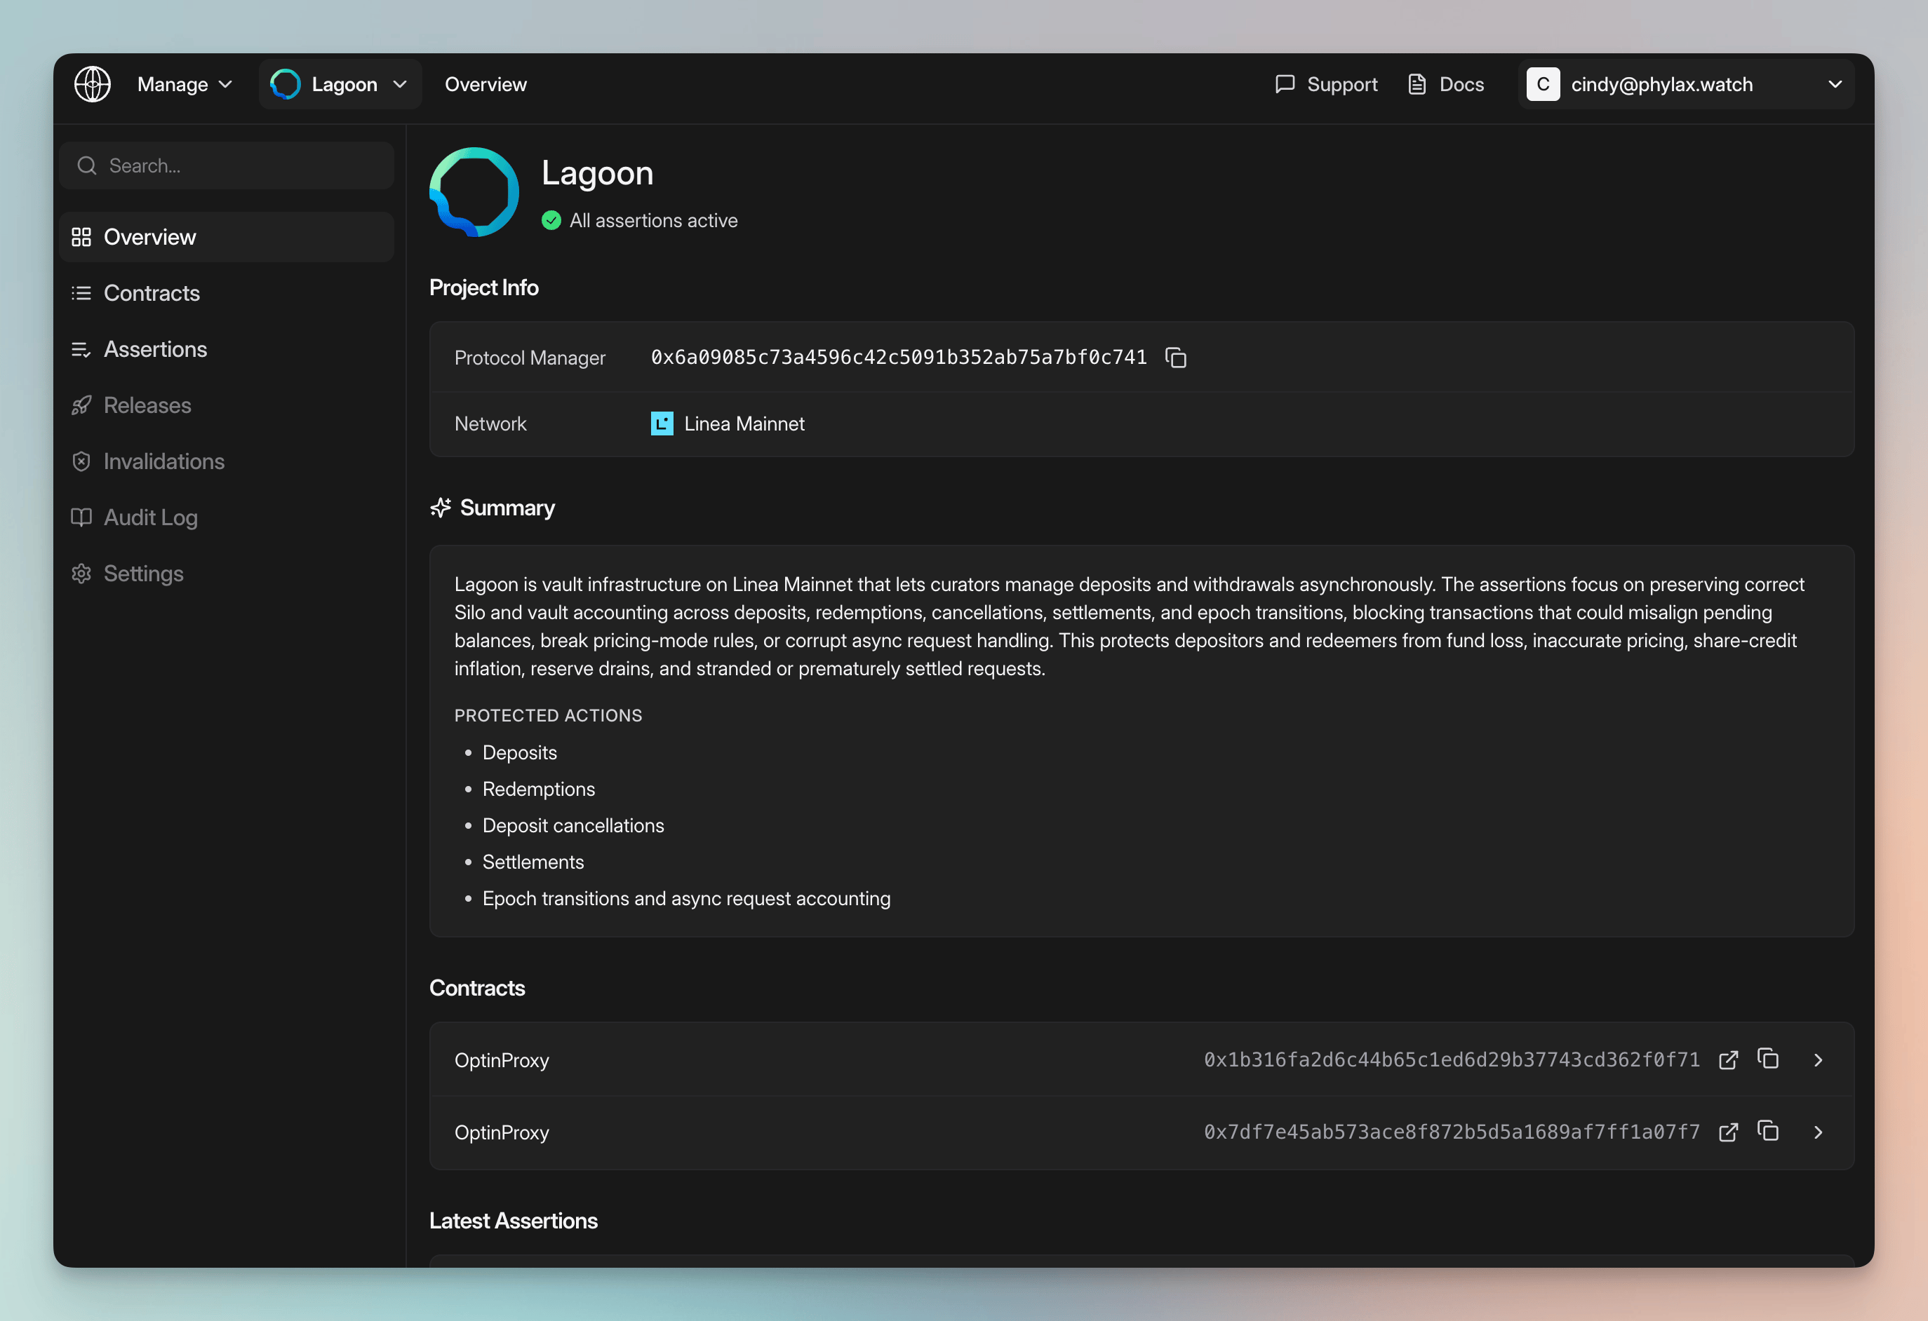Screen dimensions: 1928x1321
Task: Click the Assertions checklist icon
Action: tap(81, 349)
